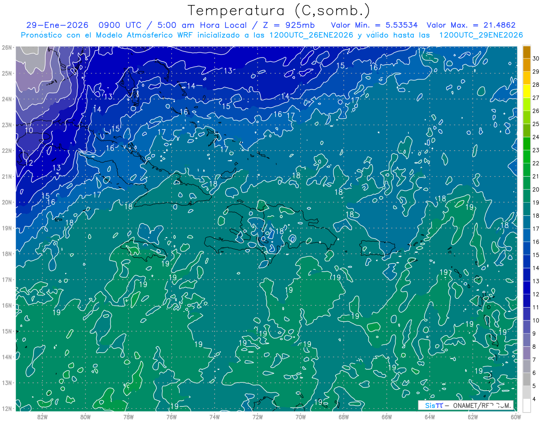
Task: Click the color bar label "29"
Action: click(x=536, y=72)
